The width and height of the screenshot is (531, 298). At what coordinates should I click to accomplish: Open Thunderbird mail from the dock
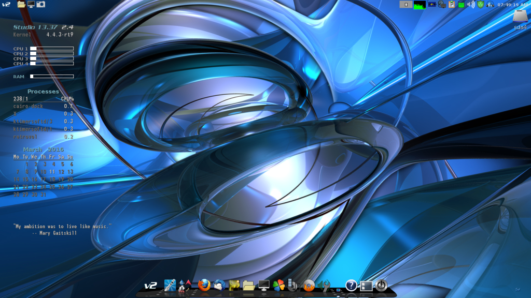click(x=219, y=285)
